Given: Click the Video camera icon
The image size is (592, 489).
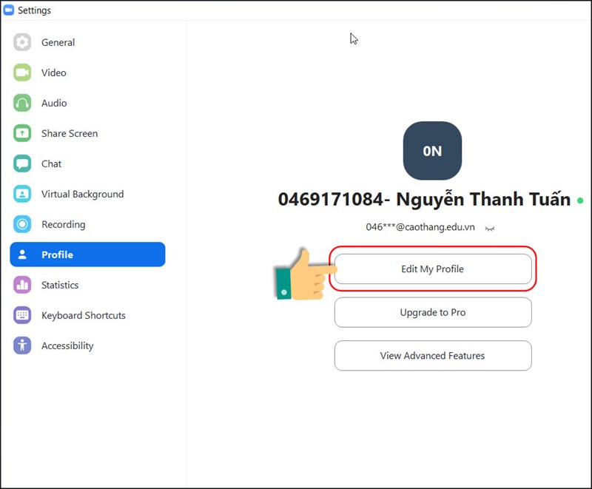Looking at the screenshot, I should [22, 73].
